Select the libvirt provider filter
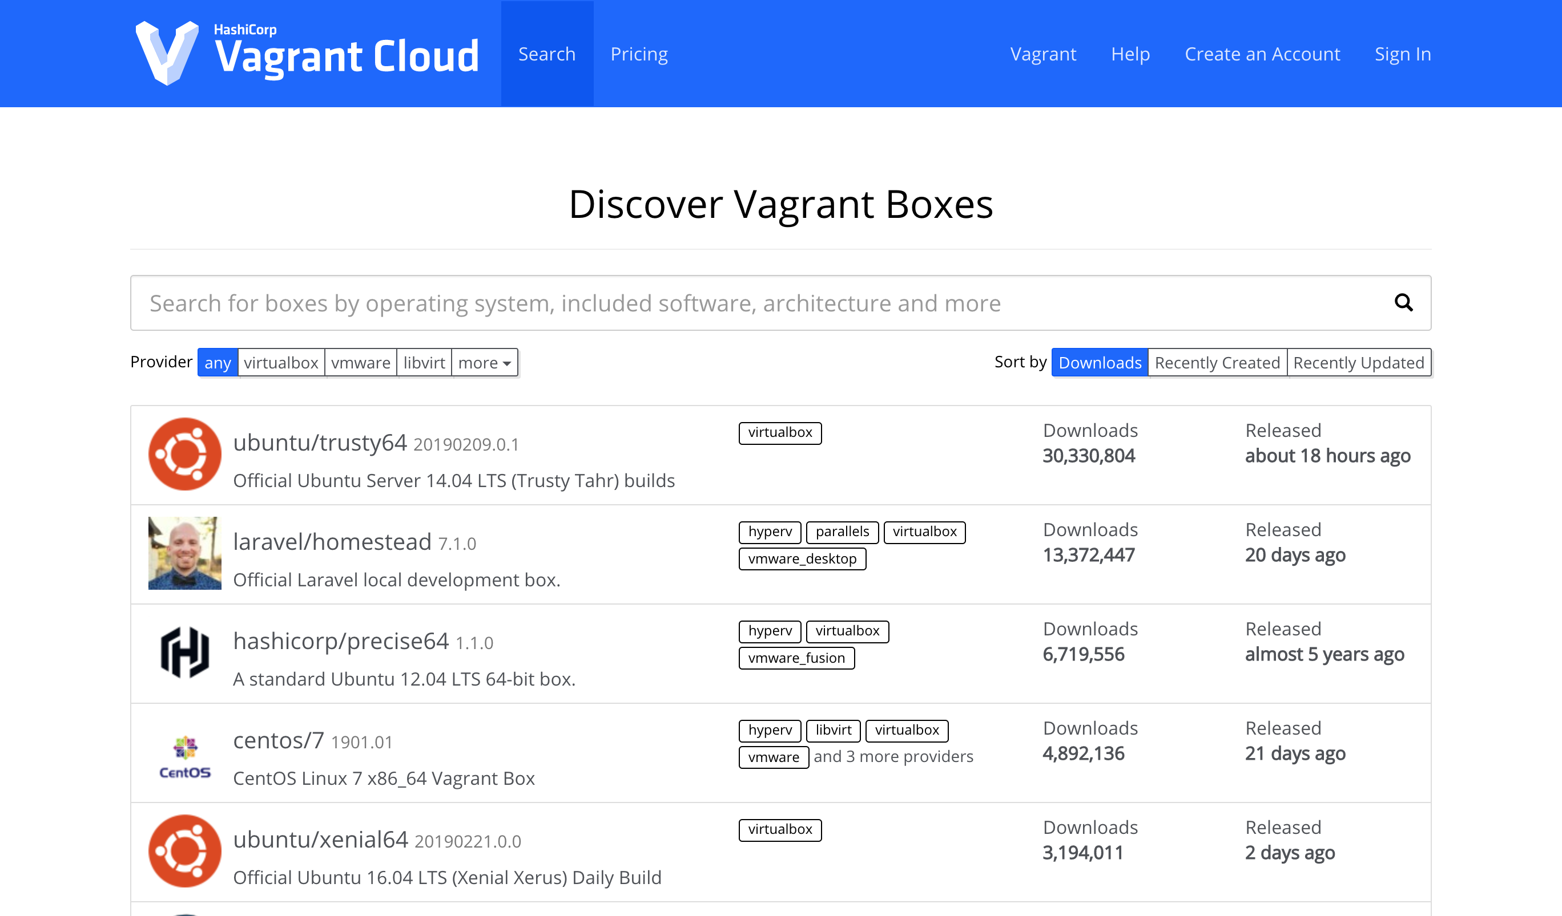 click(x=424, y=362)
